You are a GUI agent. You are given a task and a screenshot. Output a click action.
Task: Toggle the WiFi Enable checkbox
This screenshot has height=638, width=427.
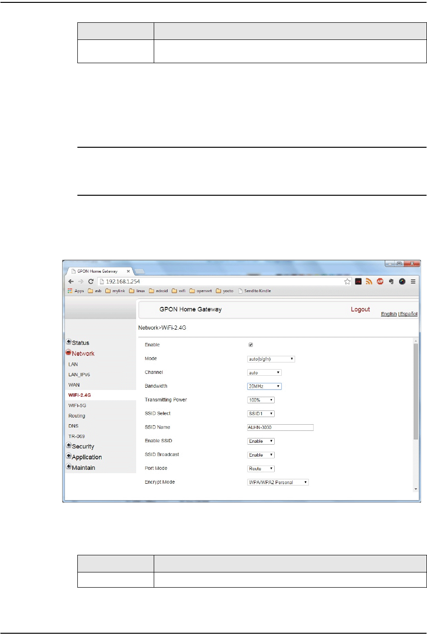(x=251, y=345)
